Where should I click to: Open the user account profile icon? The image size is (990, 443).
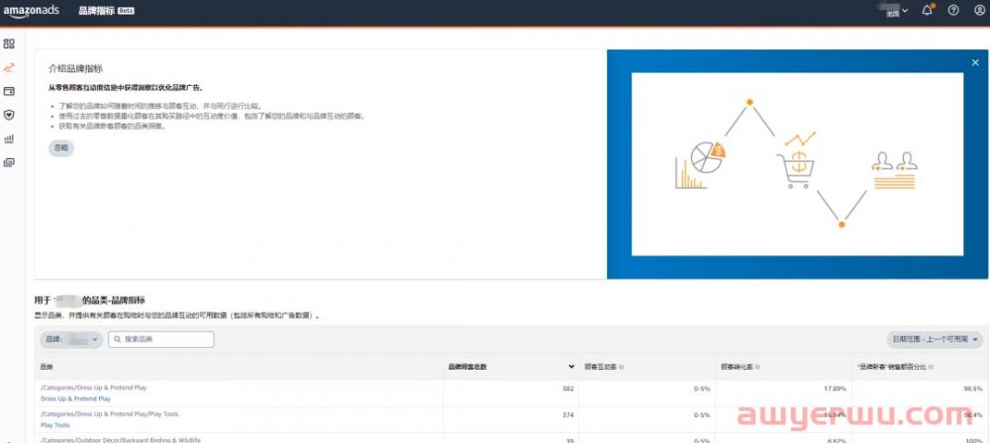979,11
